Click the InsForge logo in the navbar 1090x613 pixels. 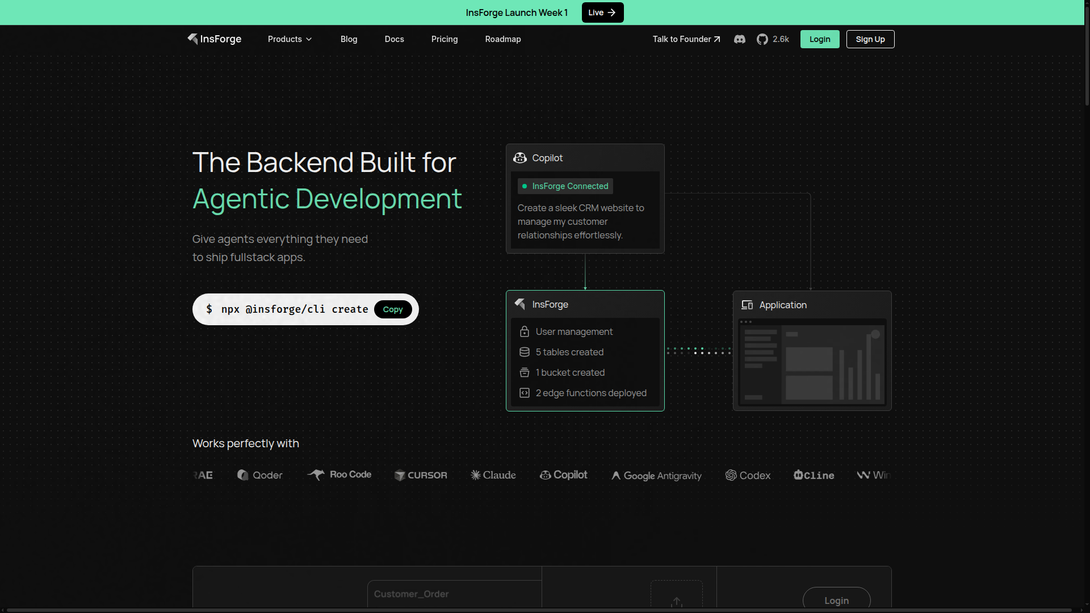click(214, 39)
